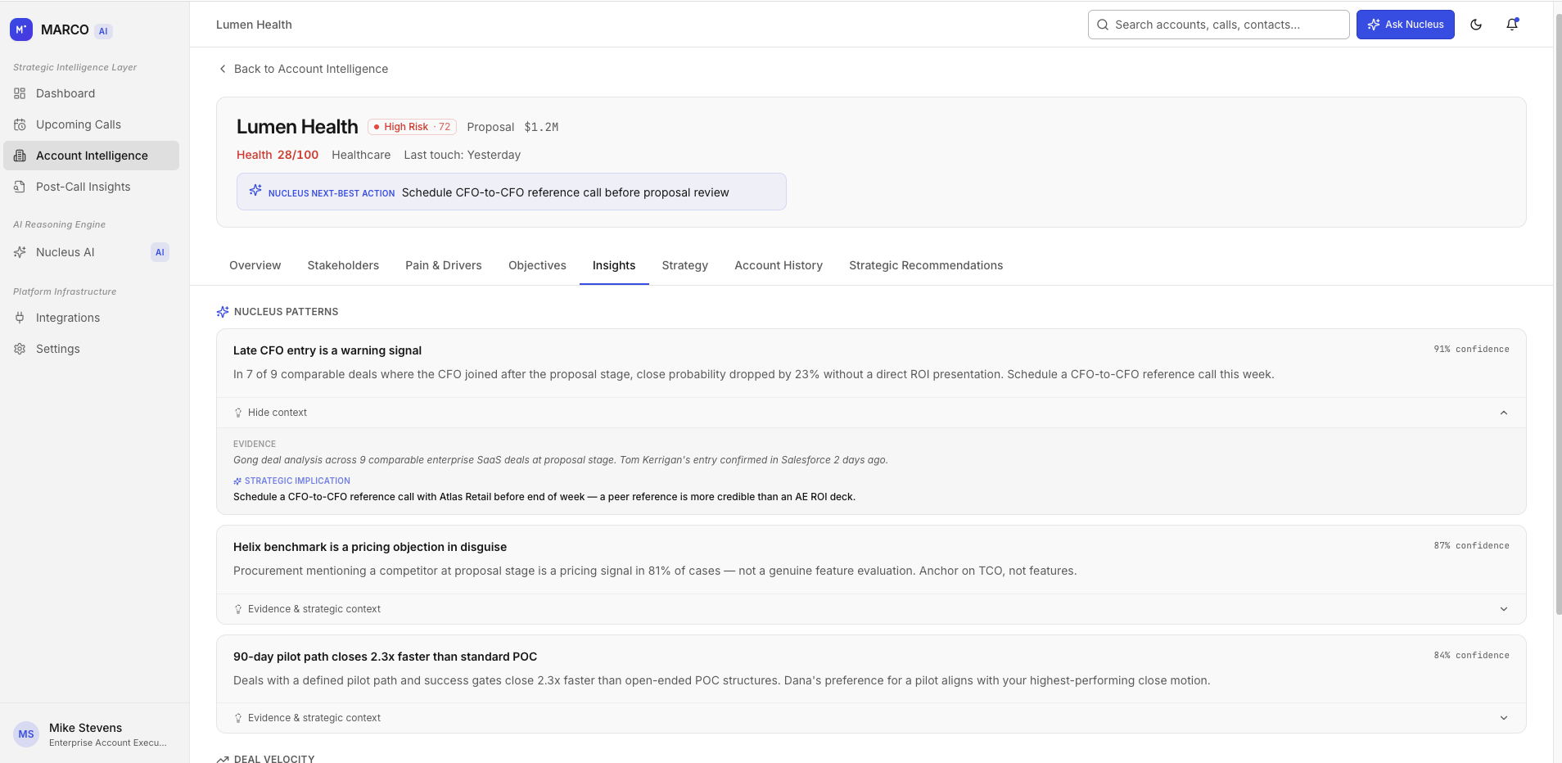Open Evidence & strategic context under Helix benchmark
The image size is (1562, 763).
pos(314,609)
